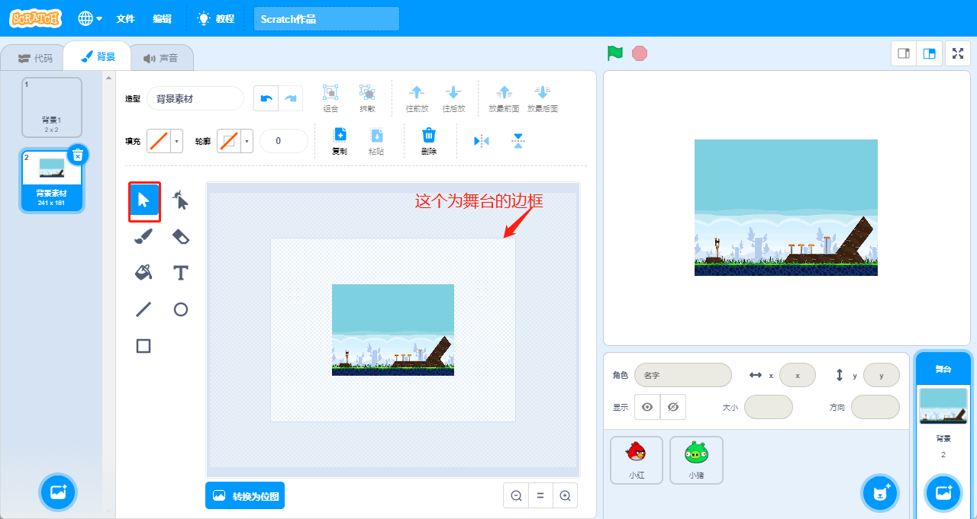Select the Fill bucket tool
The width and height of the screenshot is (977, 519).
[143, 273]
